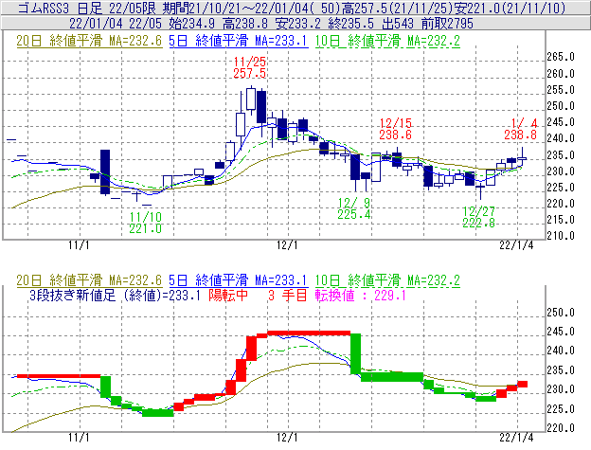Screen dimensions: 591x450
Task: Click the 10日 終値平滑 MA=232.2 legend in lower chart
Action: [x=387, y=280]
